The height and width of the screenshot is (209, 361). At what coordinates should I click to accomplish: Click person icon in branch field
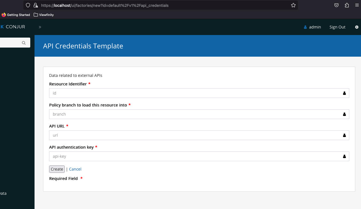[344, 114]
